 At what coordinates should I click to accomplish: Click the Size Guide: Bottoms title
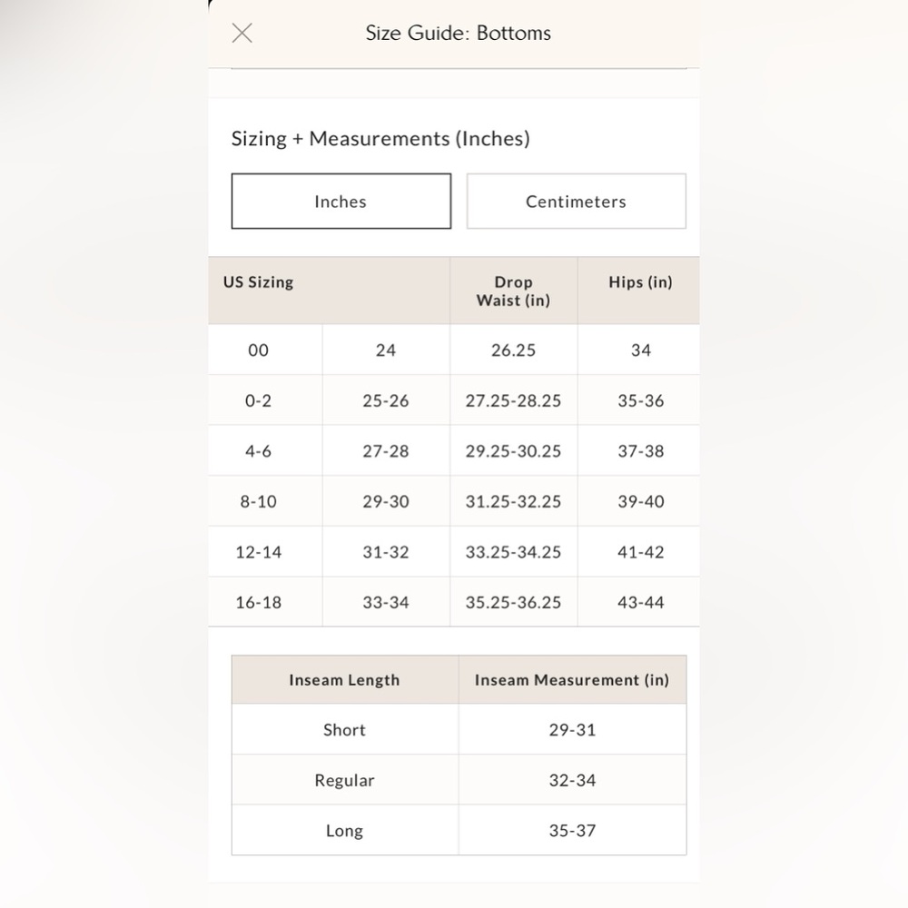[x=458, y=33]
